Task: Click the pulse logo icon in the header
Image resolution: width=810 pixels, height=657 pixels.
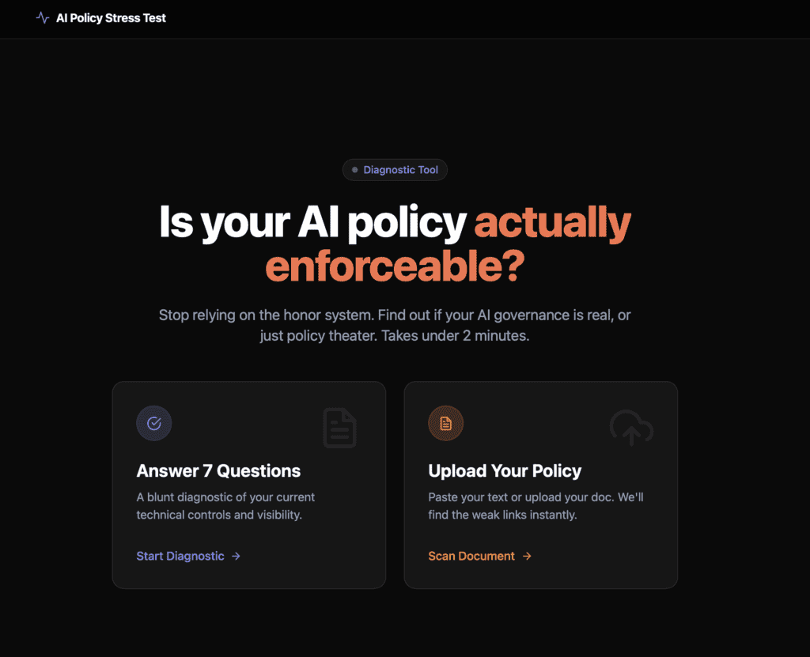Action: pos(43,17)
